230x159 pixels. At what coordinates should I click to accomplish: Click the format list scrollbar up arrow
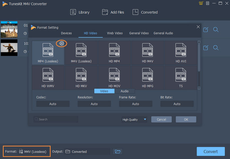[x=199, y=42]
